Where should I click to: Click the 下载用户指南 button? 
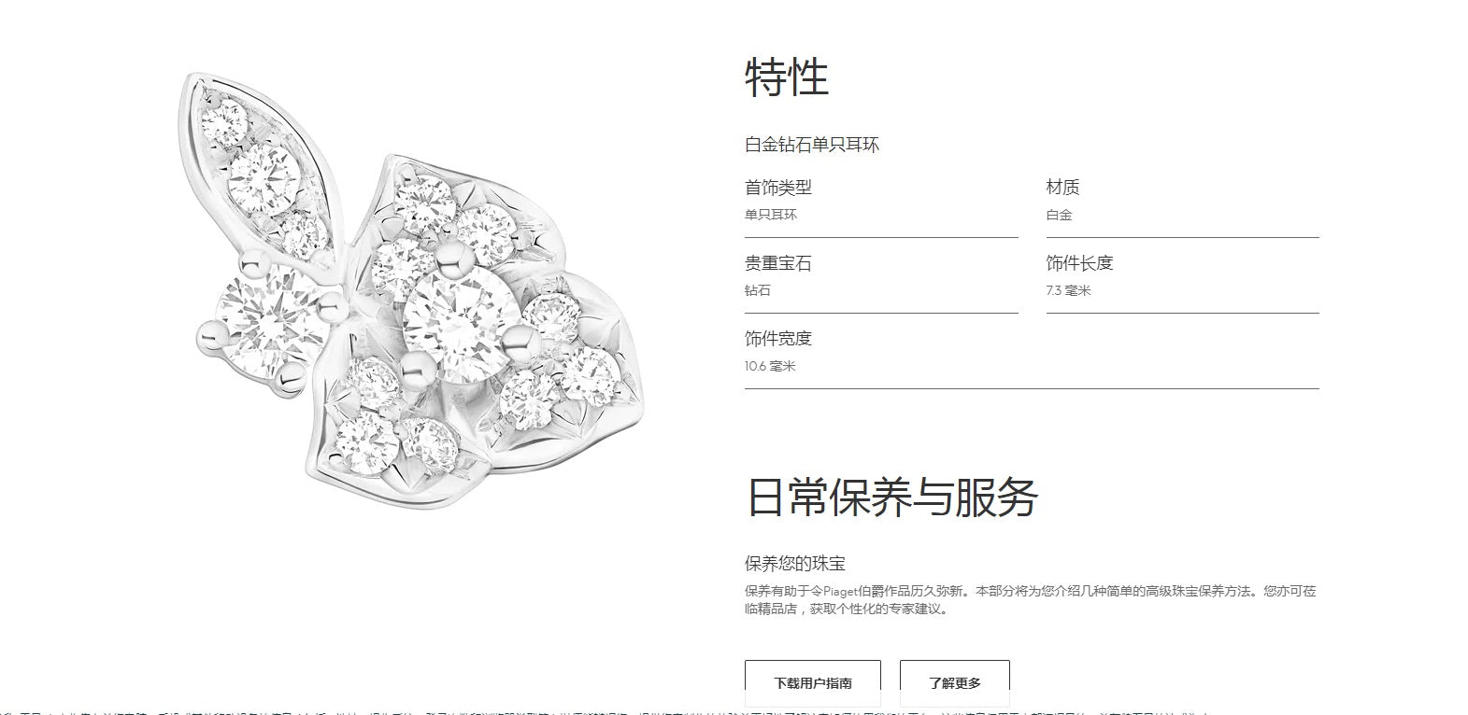point(812,682)
